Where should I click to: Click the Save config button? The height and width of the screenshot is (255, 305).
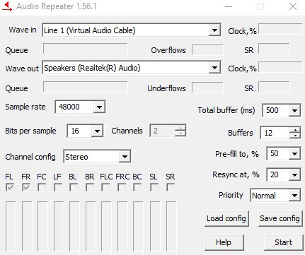[x=280, y=218]
